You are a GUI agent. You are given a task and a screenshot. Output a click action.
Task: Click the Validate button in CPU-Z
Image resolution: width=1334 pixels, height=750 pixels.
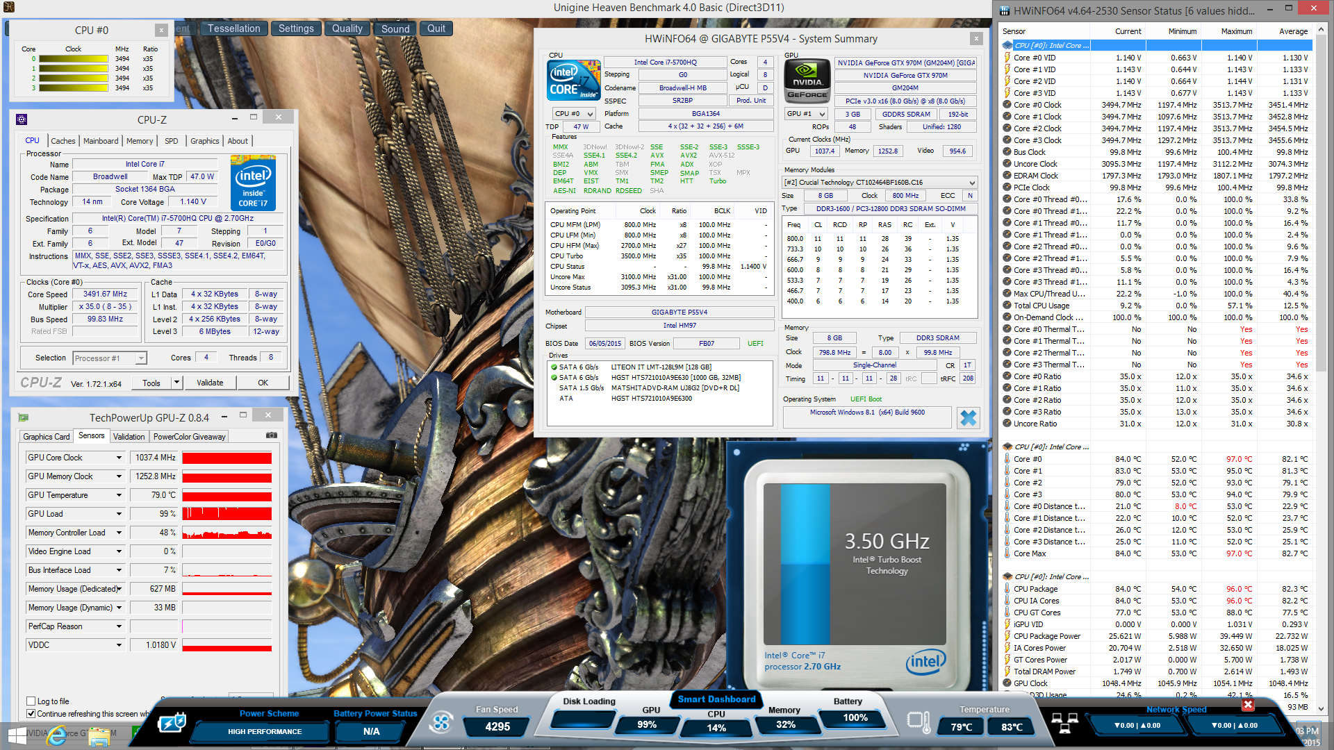tap(210, 383)
